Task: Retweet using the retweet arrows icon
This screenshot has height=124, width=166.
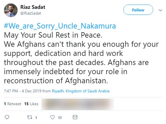Action: pos(30,117)
